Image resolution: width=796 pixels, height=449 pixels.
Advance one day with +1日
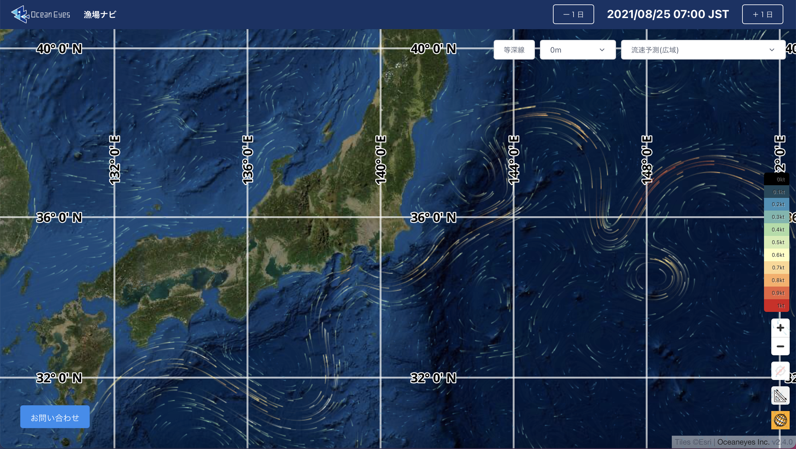pos(762,14)
